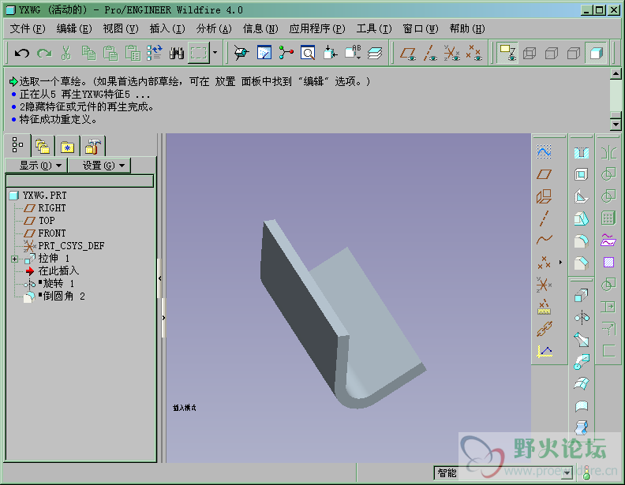Click the Zoom in magnifier icon
Screen dimensions: 625x485
(x=308, y=53)
